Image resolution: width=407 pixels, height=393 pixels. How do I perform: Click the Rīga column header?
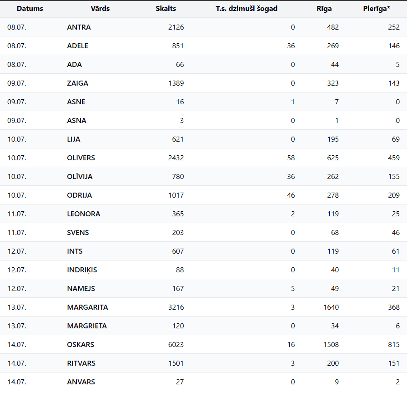tap(324, 9)
